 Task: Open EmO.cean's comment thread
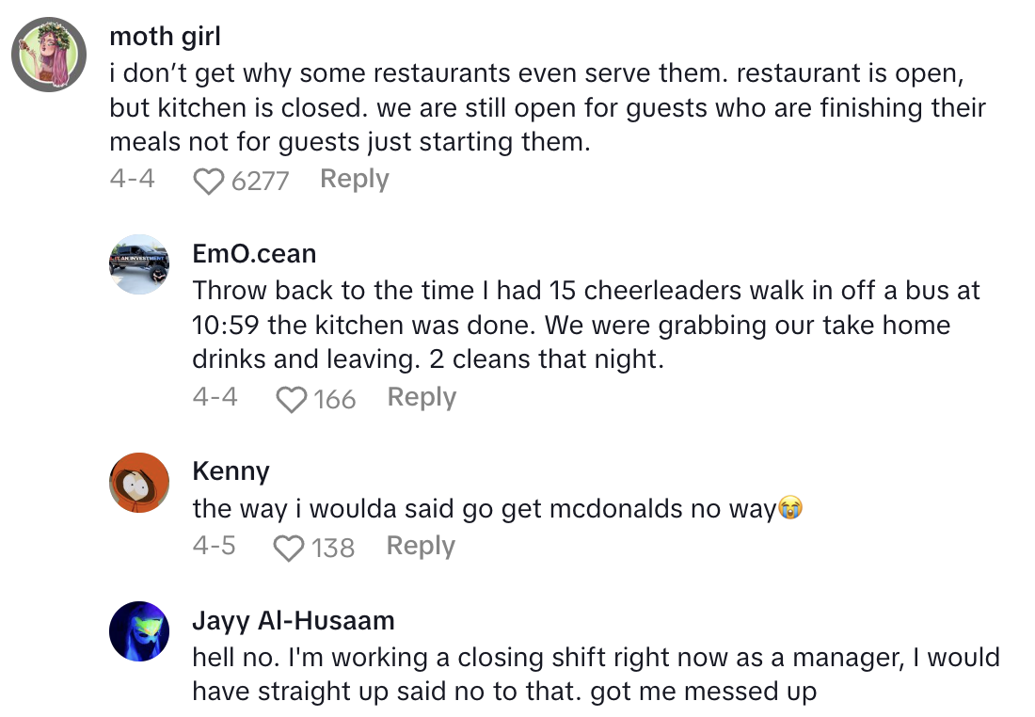(421, 397)
